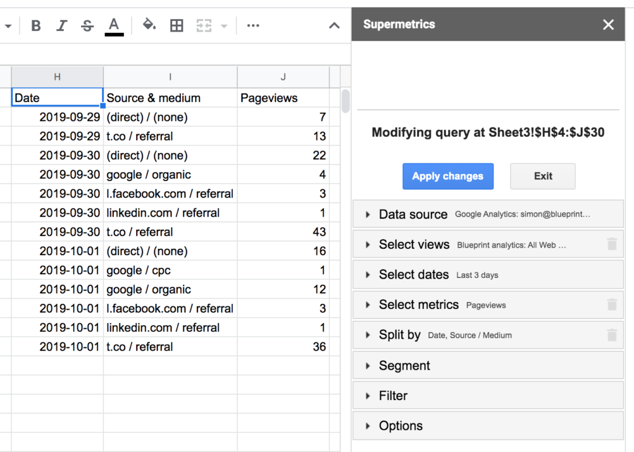The height and width of the screenshot is (452, 634).
Task: Open merge cells dropdown arrow
Action: click(224, 26)
